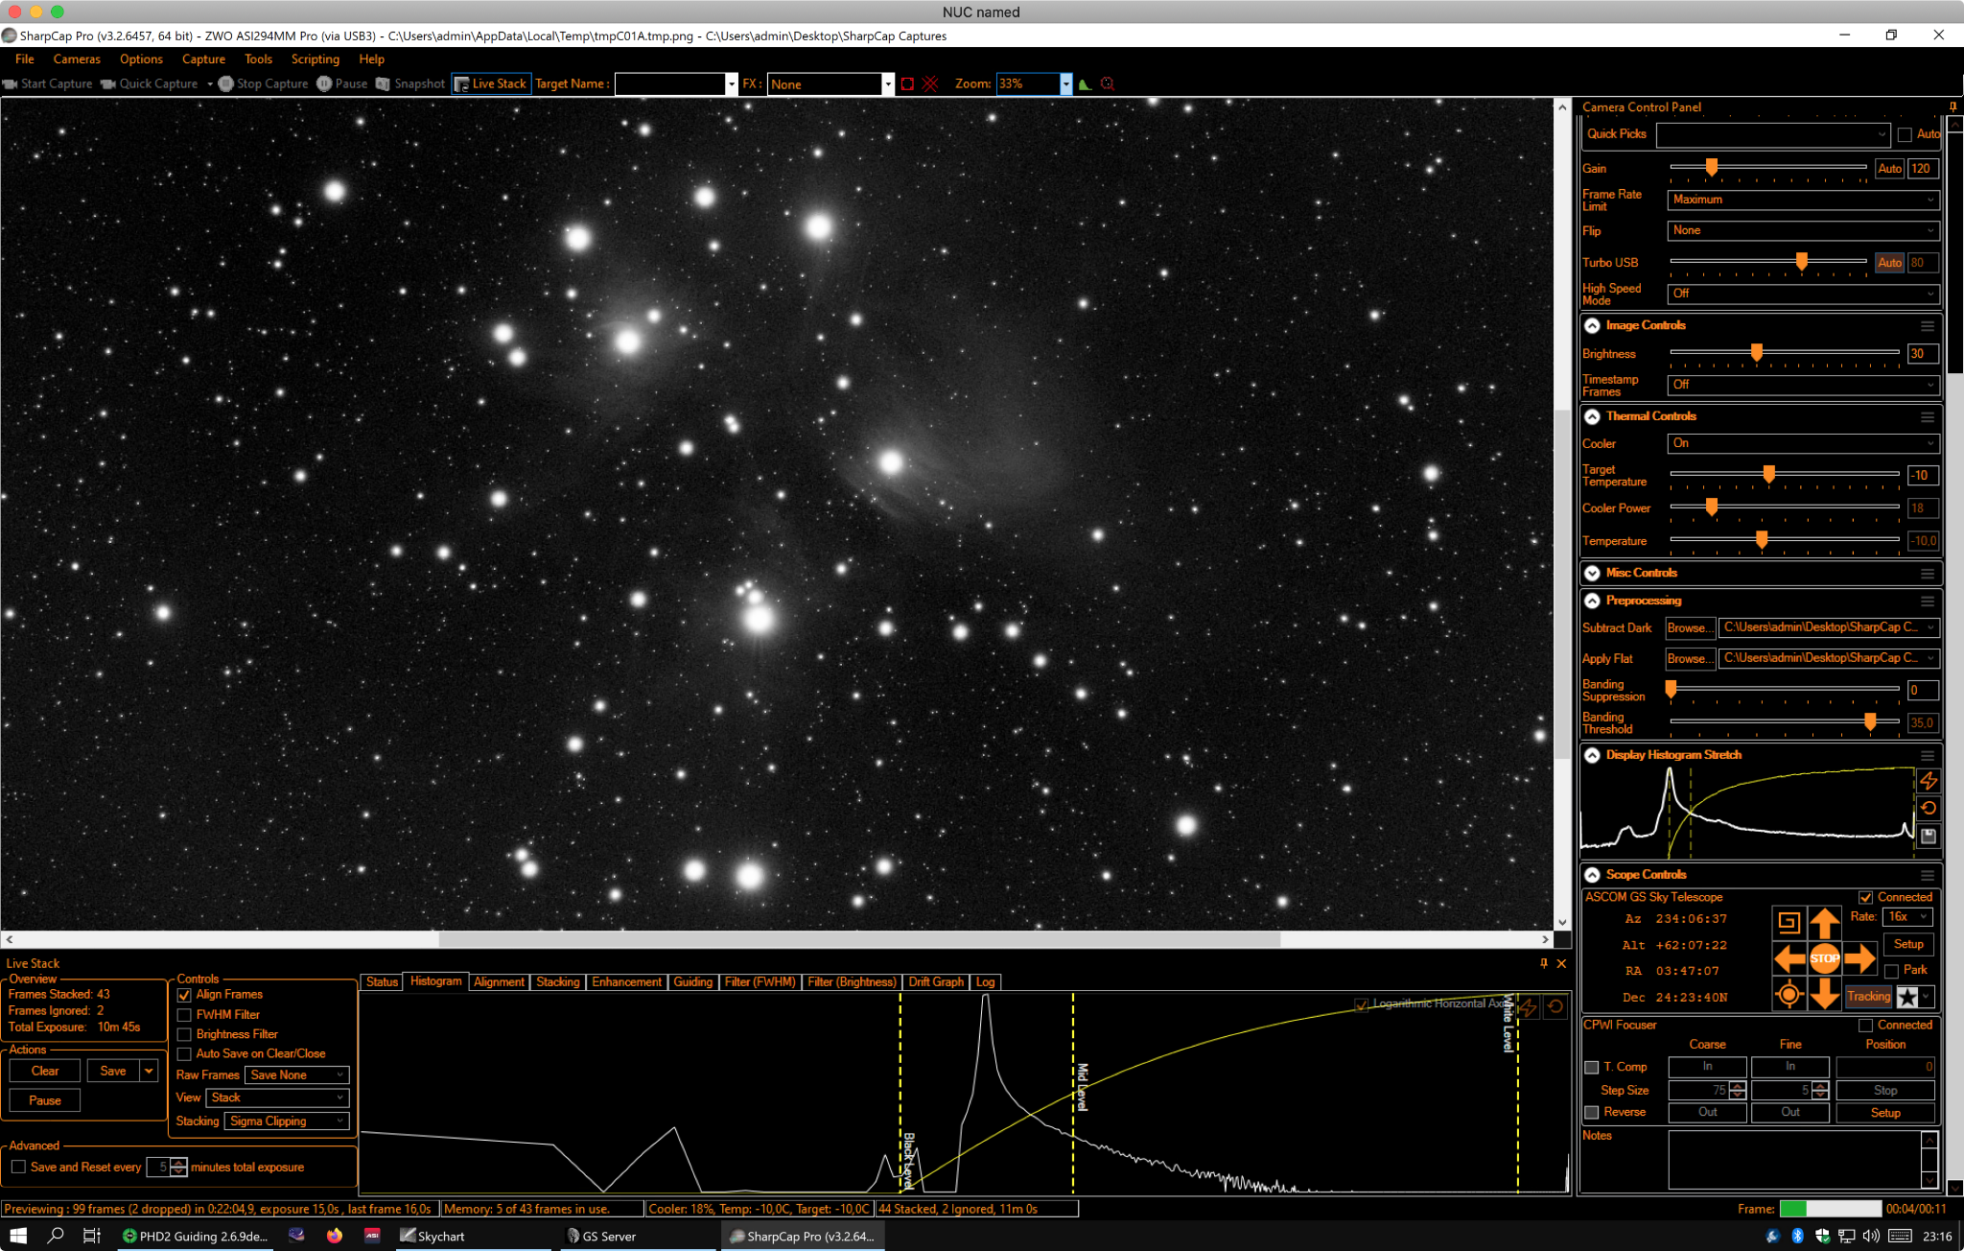This screenshot has width=1964, height=1251.
Task: Open the Cameras menu
Action: point(77,59)
